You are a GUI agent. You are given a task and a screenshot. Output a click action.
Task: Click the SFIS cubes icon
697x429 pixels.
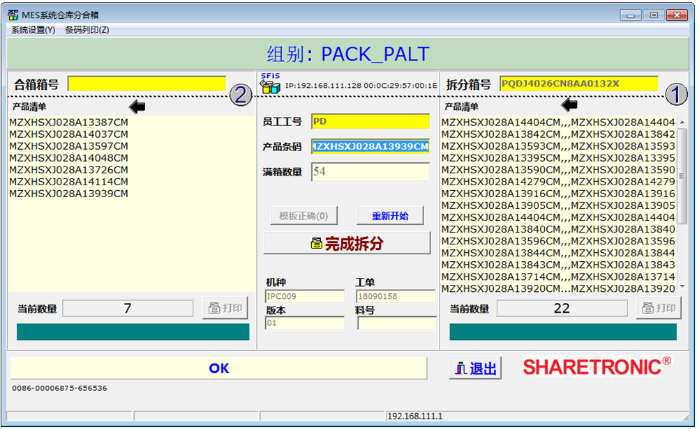point(269,86)
